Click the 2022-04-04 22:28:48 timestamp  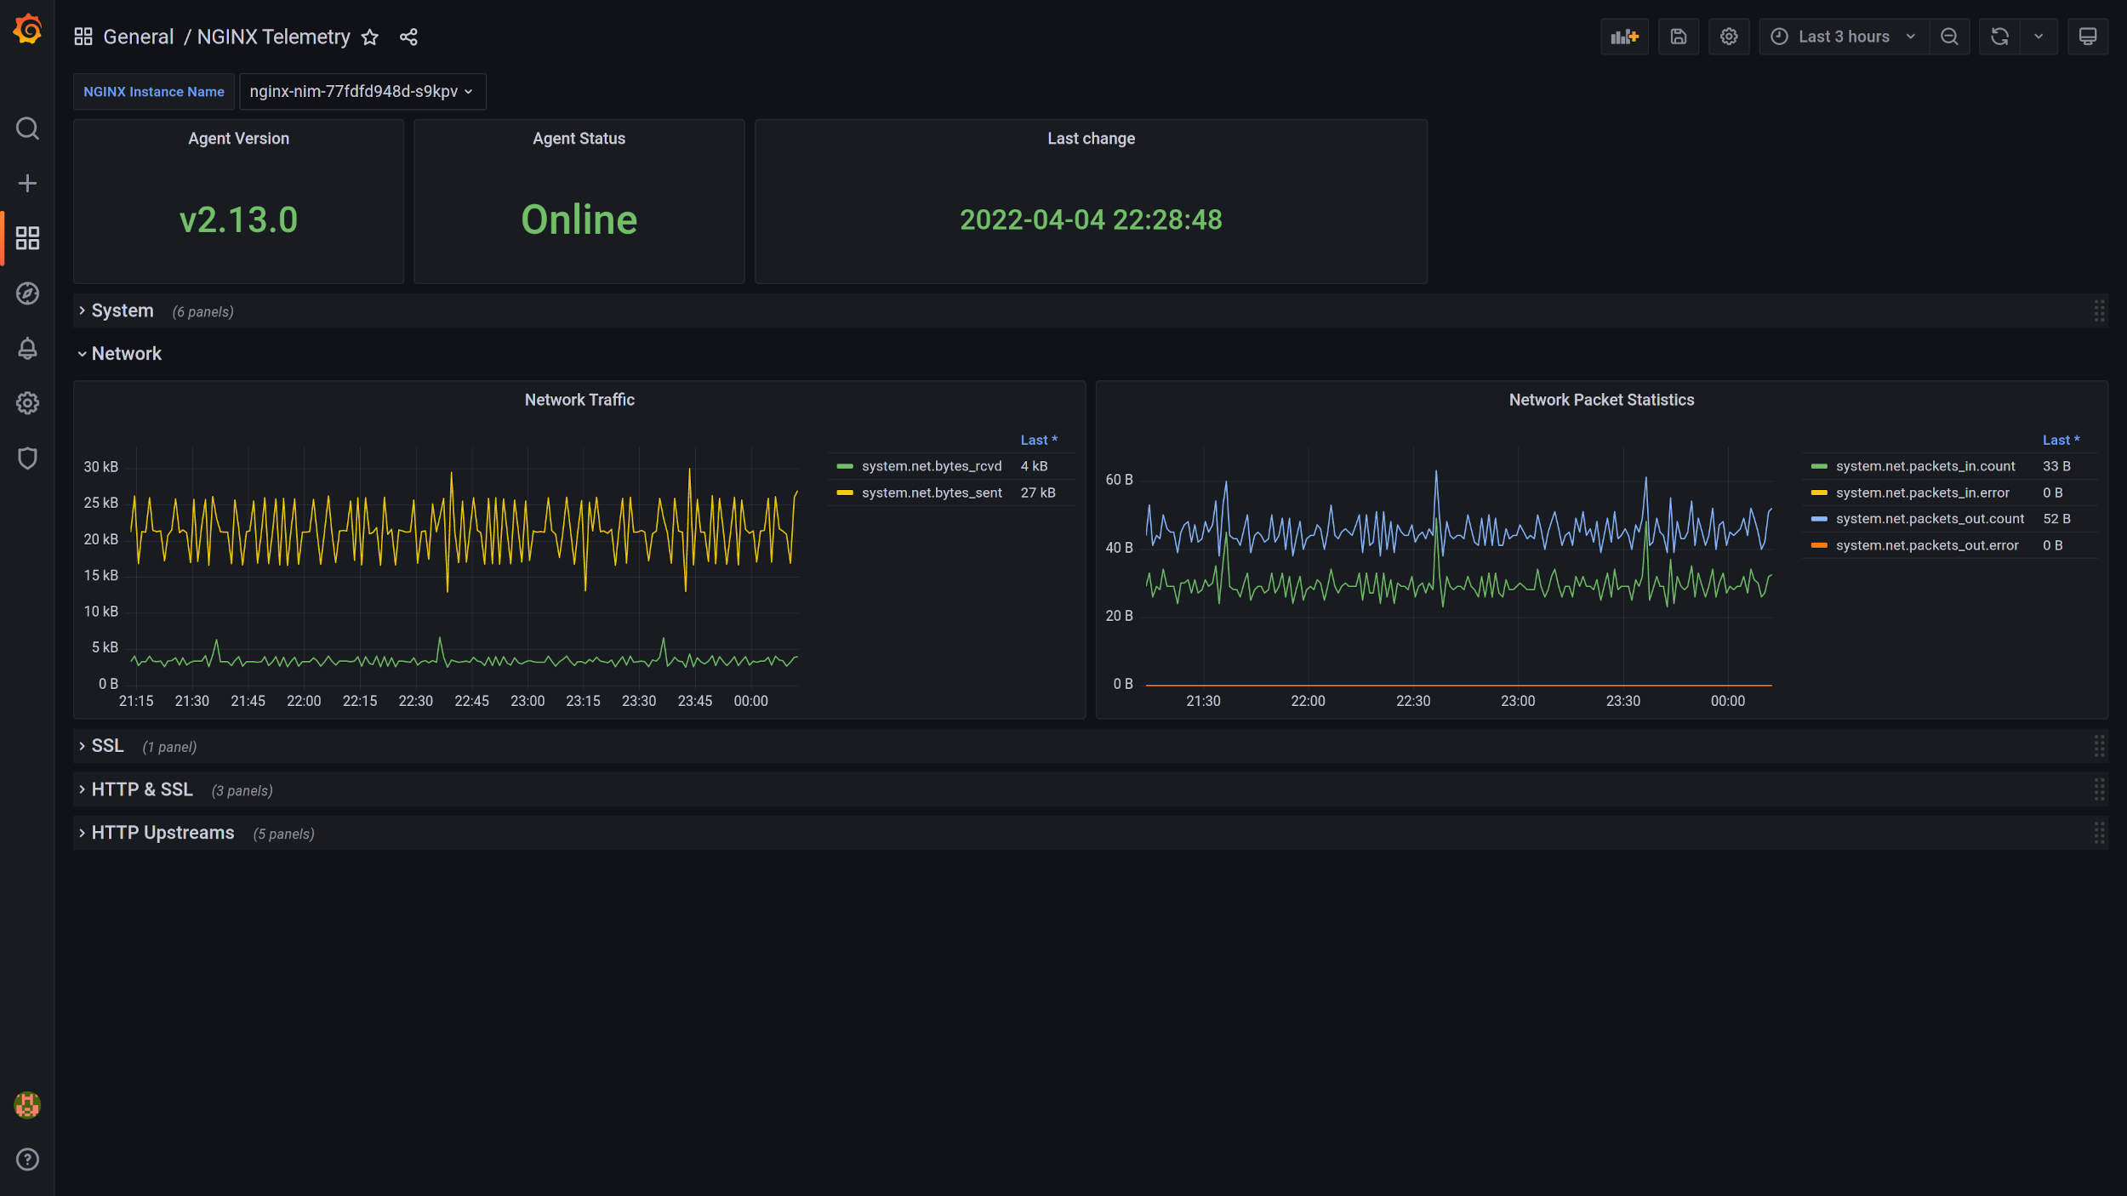point(1091,219)
